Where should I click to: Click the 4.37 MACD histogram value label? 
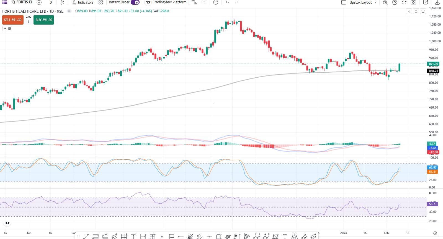pos(432,144)
